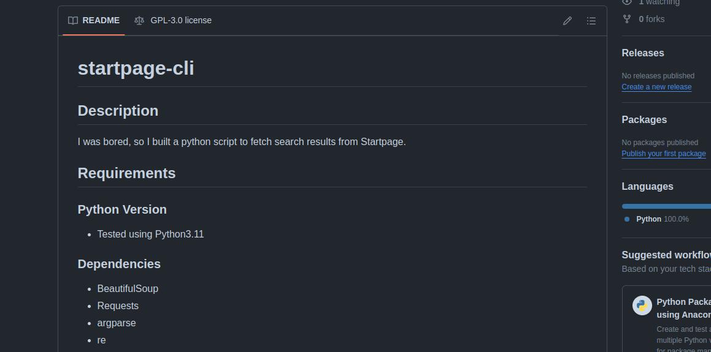711x352 pixels.
Task: Click the startpage-cli README heading
Action: coord(136,68)
